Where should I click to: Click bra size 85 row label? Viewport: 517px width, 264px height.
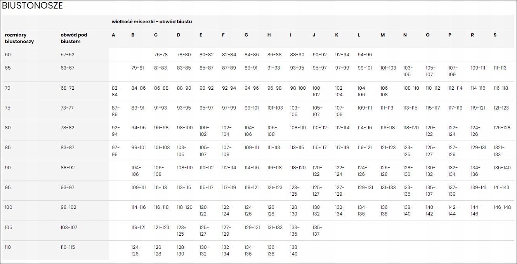(x=8, y=148)
